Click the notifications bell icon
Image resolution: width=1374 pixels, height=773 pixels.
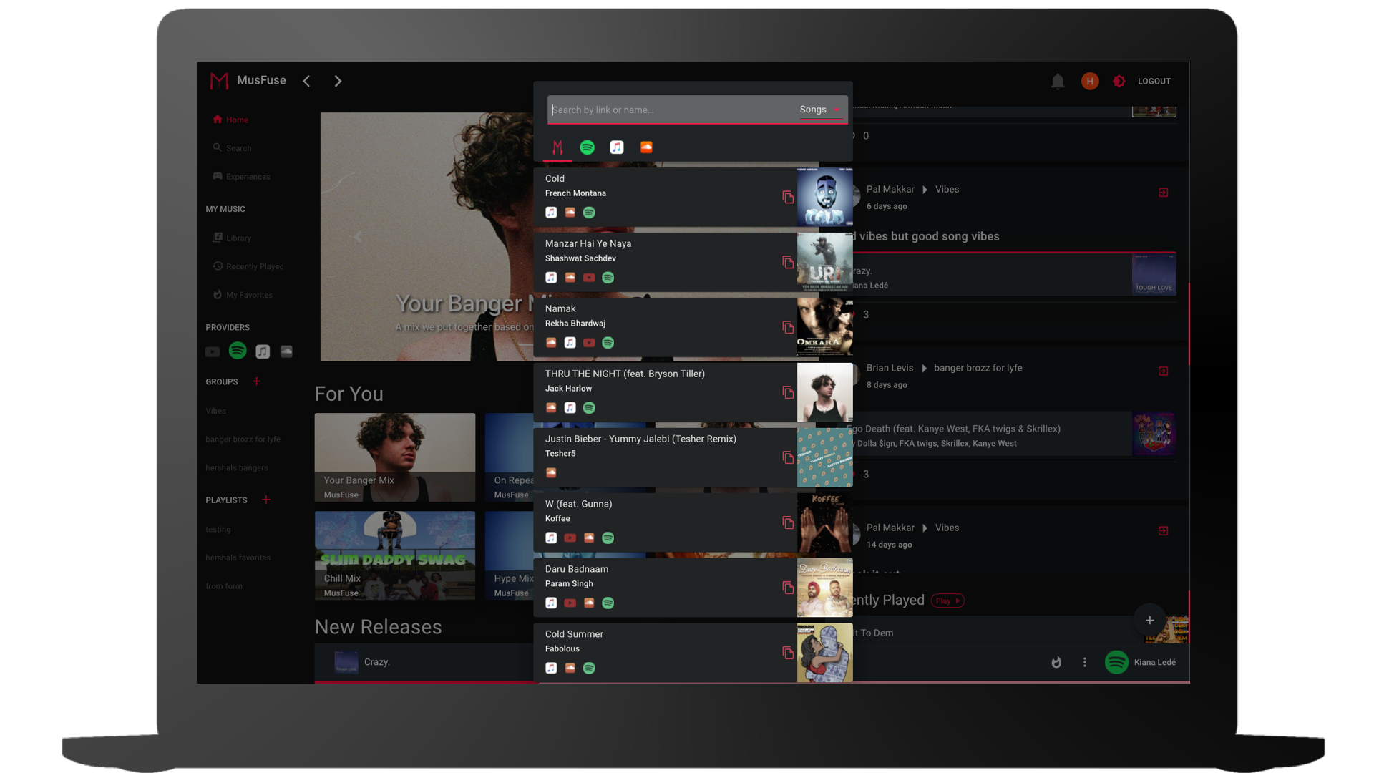click(1058, 82)
